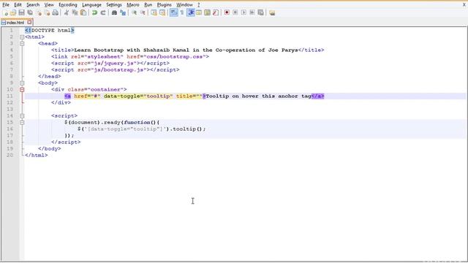Place cursor inside the empty title="" attribute

pos(200,96)
